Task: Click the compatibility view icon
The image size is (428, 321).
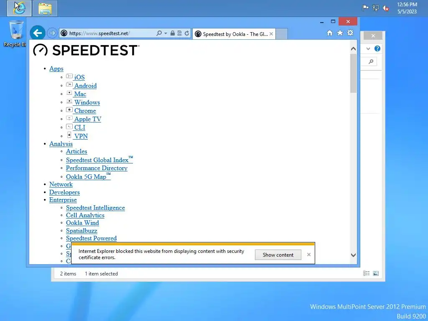Action: click(179, 33)
